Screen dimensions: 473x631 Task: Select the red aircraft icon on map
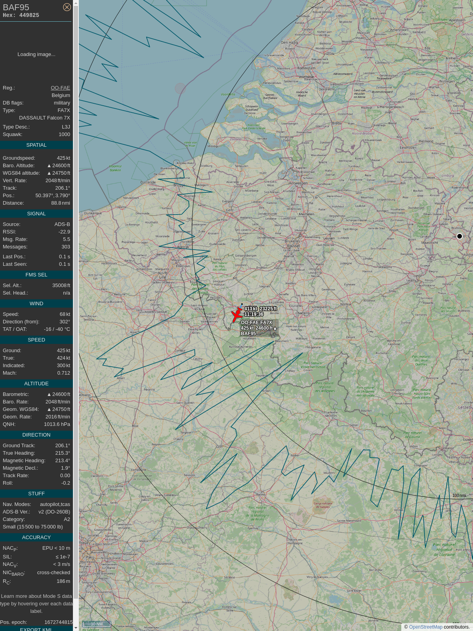click(236, 315)
